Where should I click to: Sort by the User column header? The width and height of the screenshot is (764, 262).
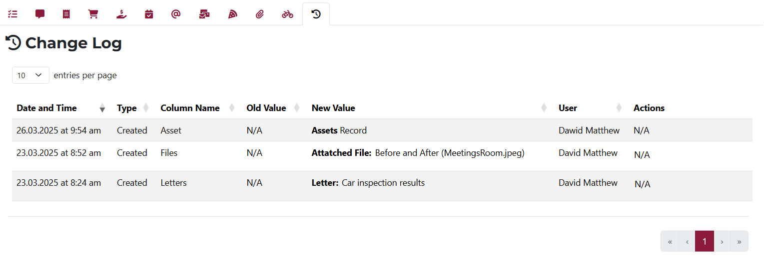tap(568, 108)
